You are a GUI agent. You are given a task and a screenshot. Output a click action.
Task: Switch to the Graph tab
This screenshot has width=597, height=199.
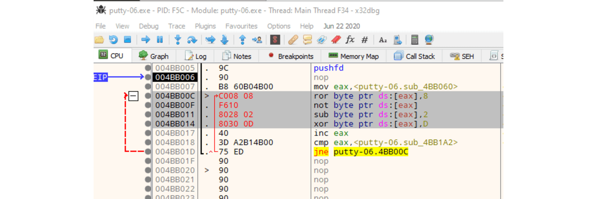(154, 56)
